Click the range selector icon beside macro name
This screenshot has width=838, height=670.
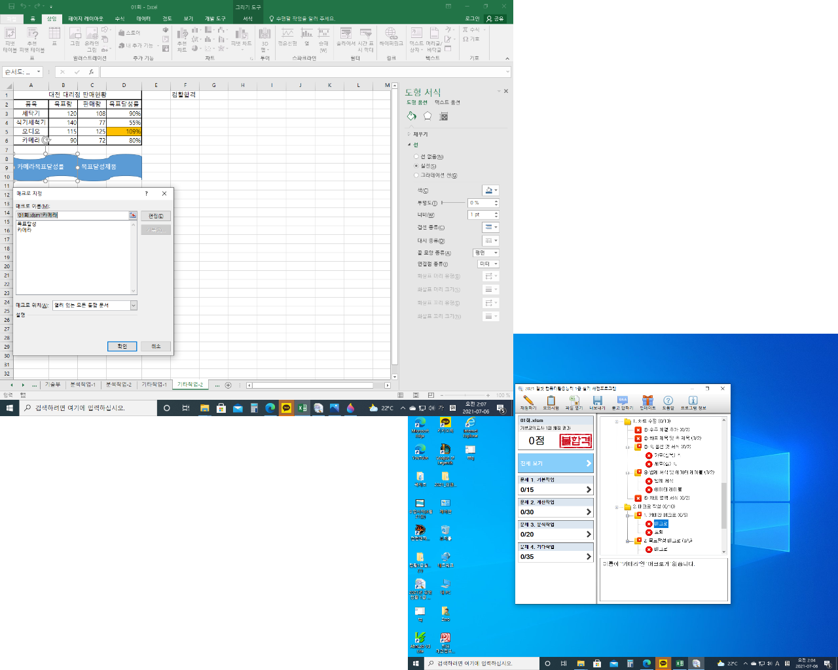coord(133,215)
